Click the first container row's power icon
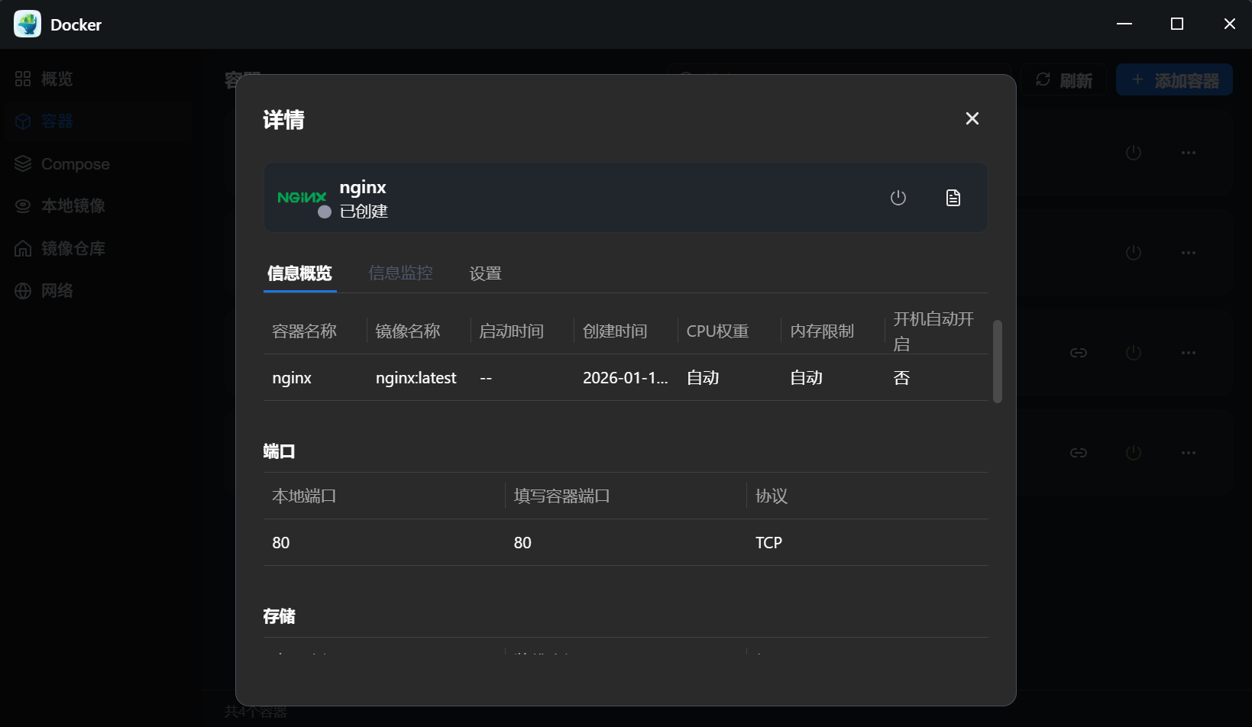 (x=1134, y=153)
